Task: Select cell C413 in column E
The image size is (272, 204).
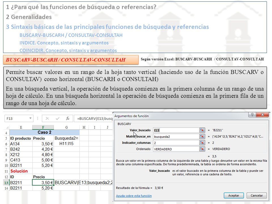Action: [x=21, y=160]
